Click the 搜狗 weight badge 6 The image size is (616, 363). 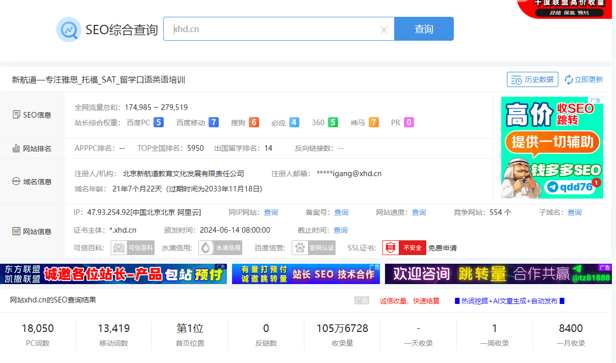coord(253,122)
